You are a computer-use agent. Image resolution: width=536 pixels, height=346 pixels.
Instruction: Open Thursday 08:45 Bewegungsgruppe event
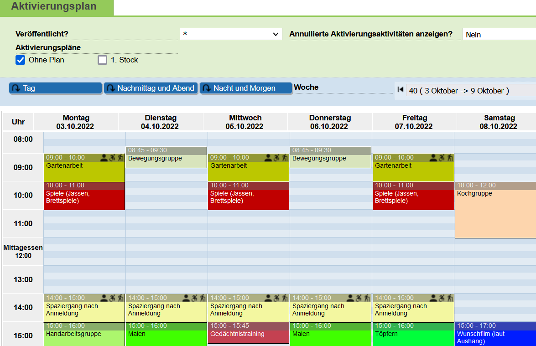tap(331, 157)
